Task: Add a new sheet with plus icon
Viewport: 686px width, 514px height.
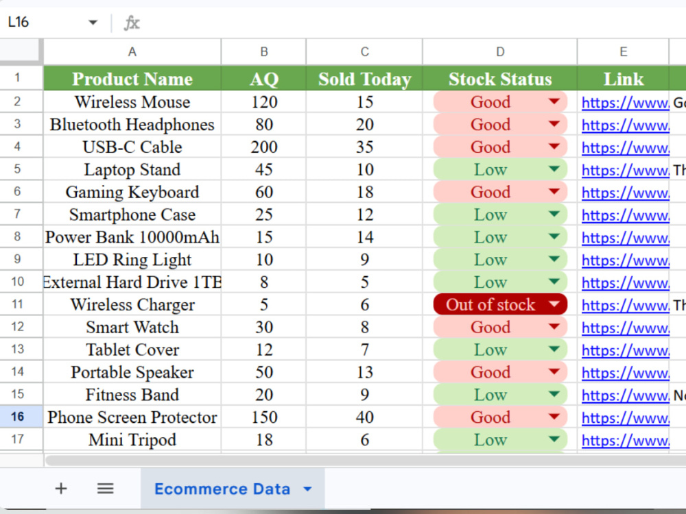Action: [x=61, y=488]
